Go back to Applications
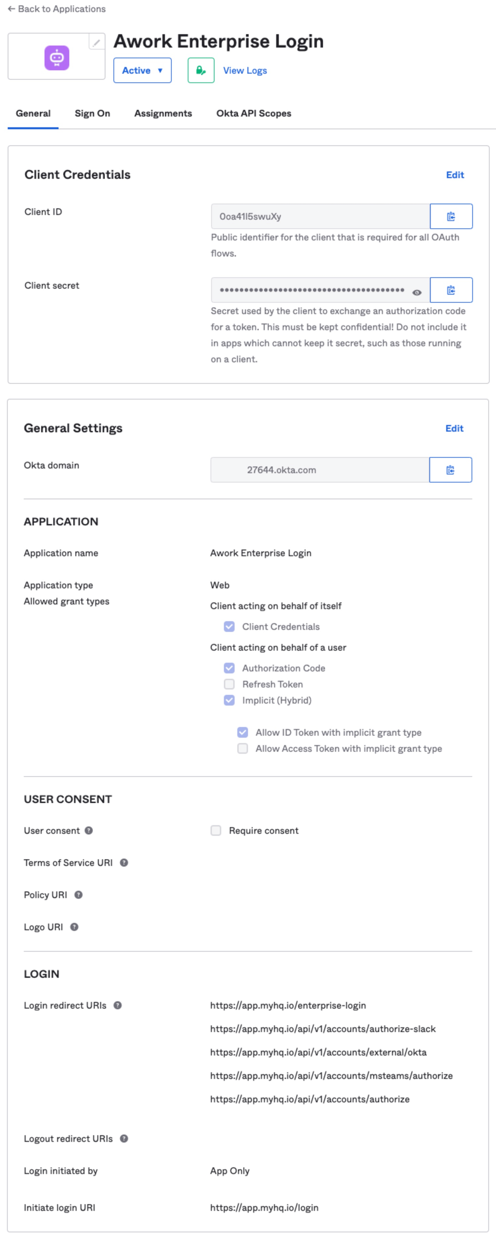Viewport: 496px width, 1240px height. point(57,9)
